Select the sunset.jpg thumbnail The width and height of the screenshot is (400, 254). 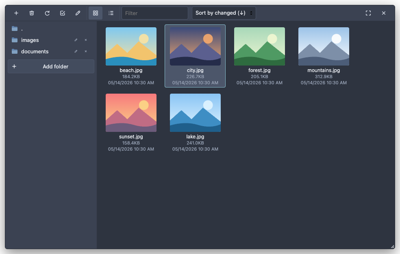pyautogui.click(x=131, y=113)
